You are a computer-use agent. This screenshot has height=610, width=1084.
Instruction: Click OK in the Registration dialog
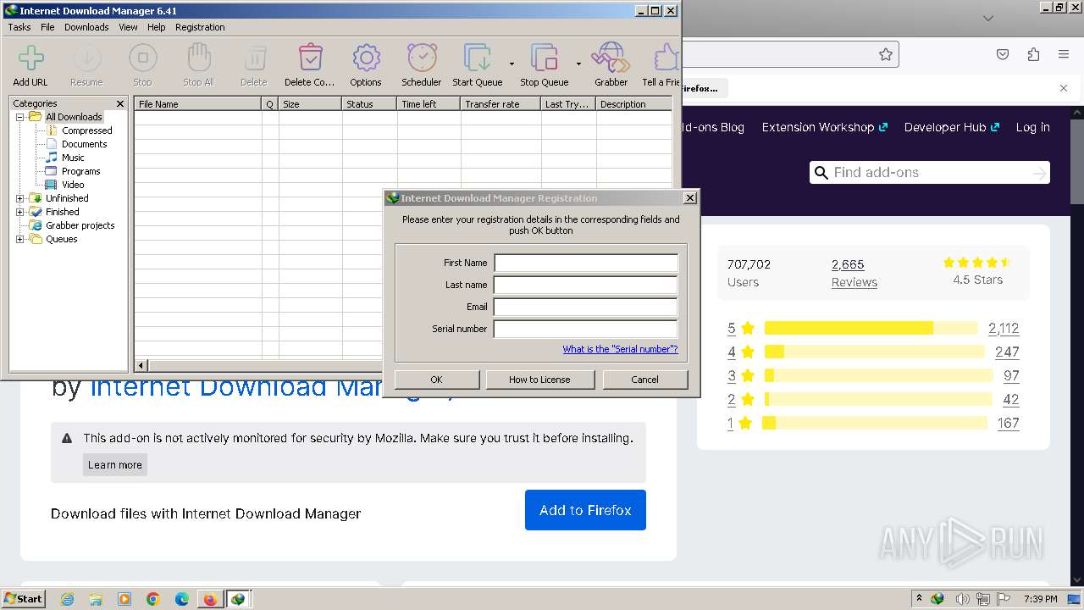point(436,380)
